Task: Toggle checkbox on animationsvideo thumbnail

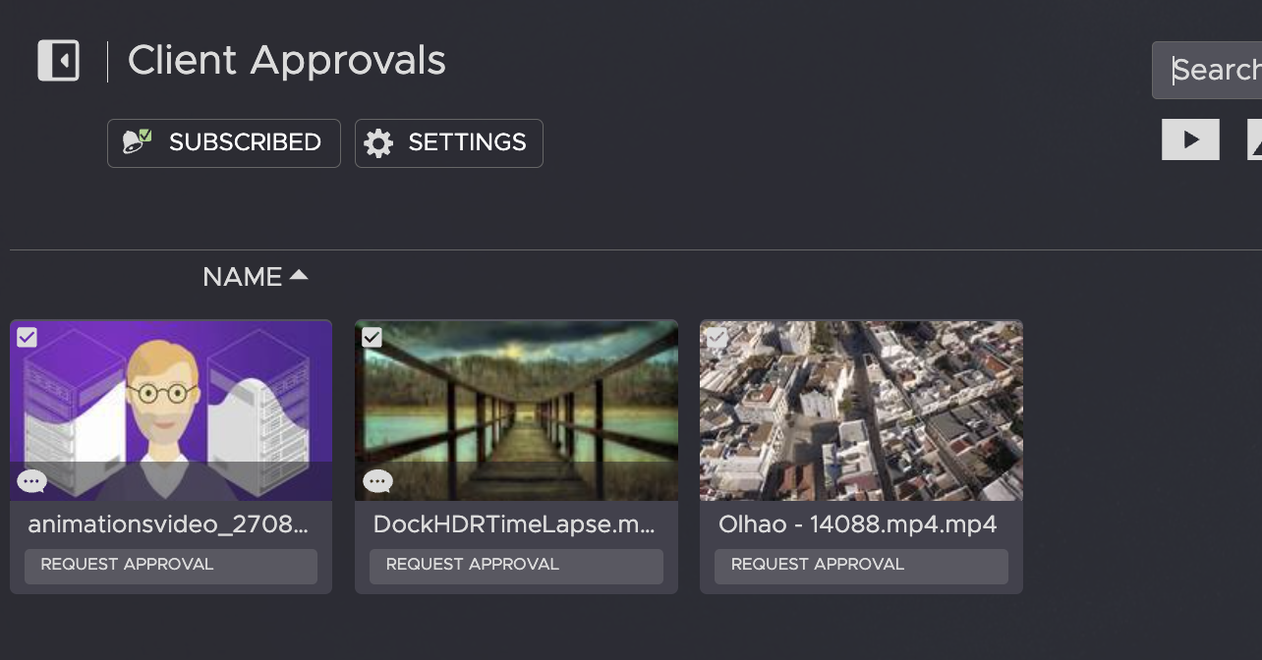Action: (x=27, y=338)
